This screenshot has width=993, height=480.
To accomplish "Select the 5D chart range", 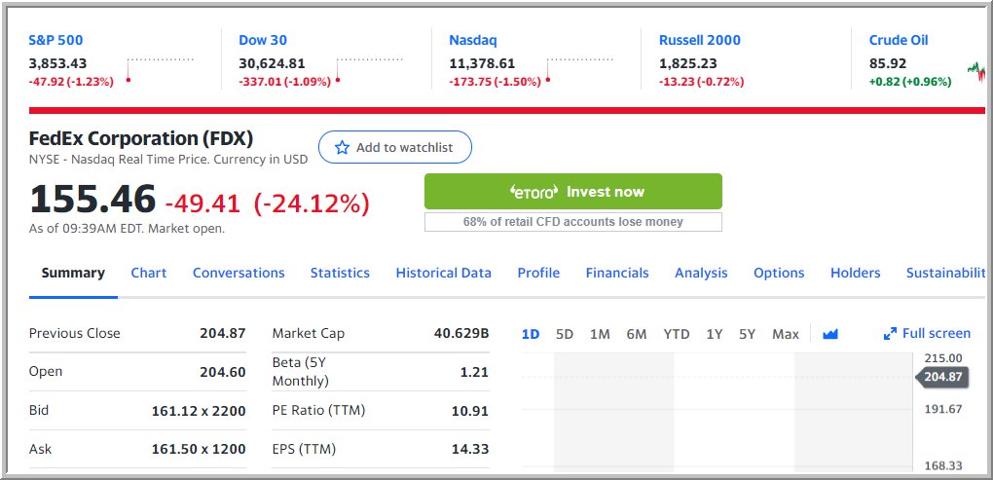I will point(565,334).
